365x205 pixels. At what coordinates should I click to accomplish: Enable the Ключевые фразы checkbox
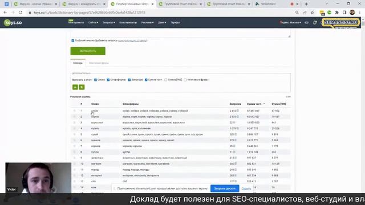click(185, 80)
